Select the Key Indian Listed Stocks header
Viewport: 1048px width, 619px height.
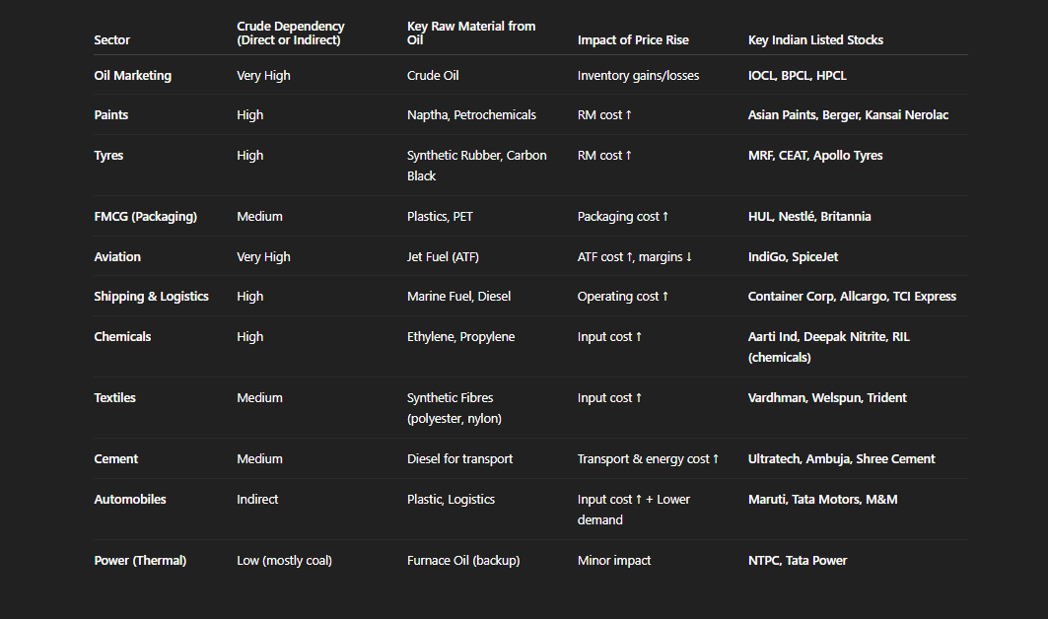point(815,40)
